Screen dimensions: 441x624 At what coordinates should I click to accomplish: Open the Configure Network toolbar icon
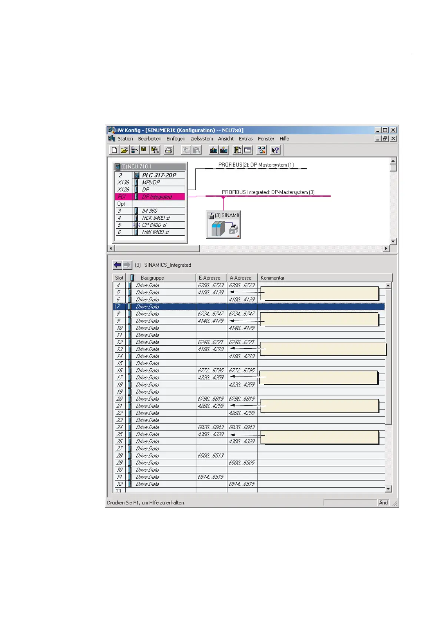coord(262,150)
